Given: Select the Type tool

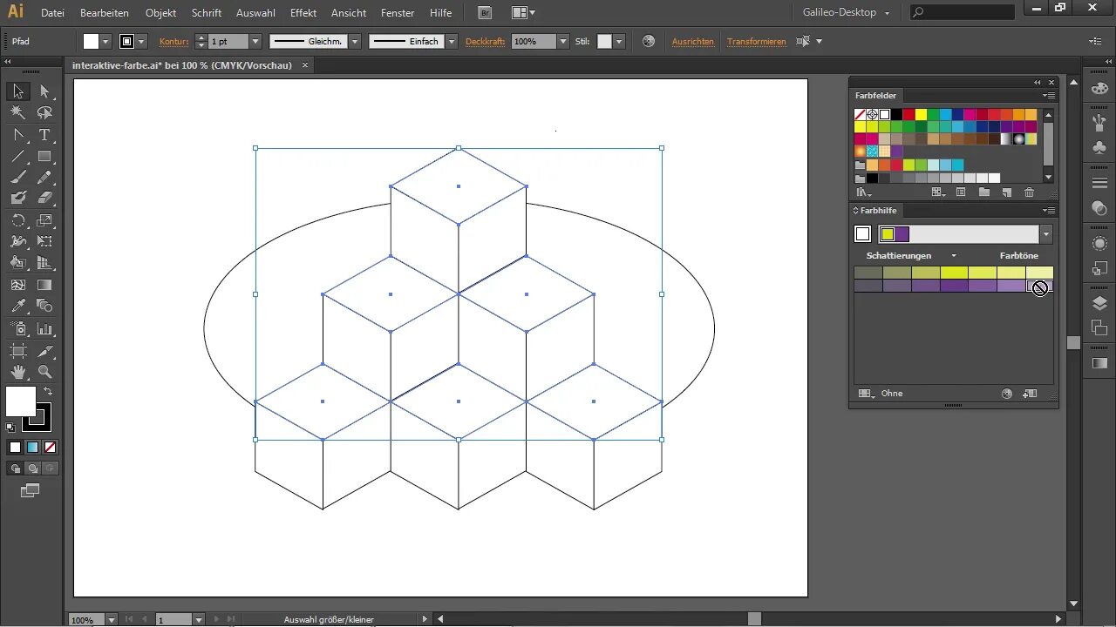Looking at the screenshot, I should (x=44, y=135).
